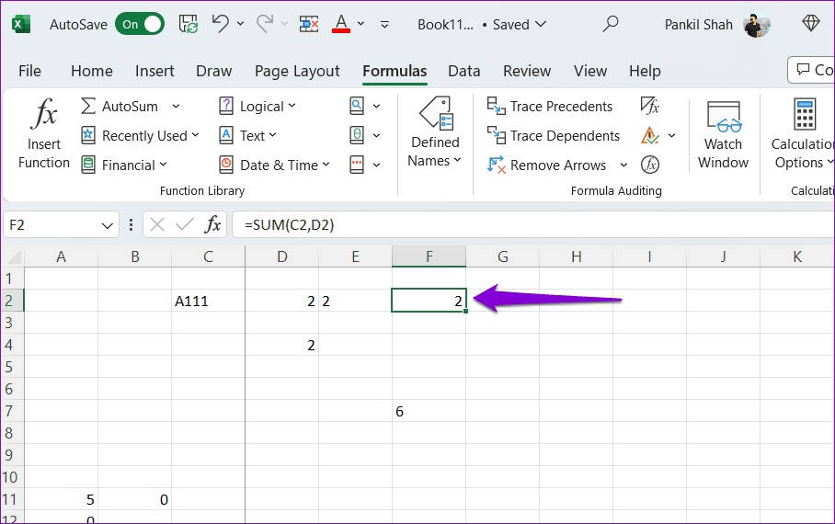This screenshot has width=835, height=524.
Task: Go to the Page Layout tab
Action: point(297,71)
